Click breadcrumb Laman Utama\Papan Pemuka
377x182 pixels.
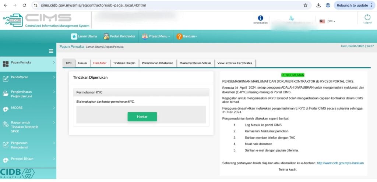[105, 47]
